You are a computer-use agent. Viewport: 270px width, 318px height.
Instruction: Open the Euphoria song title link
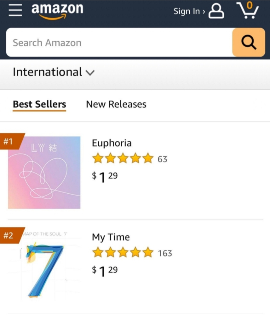point(112,143)
